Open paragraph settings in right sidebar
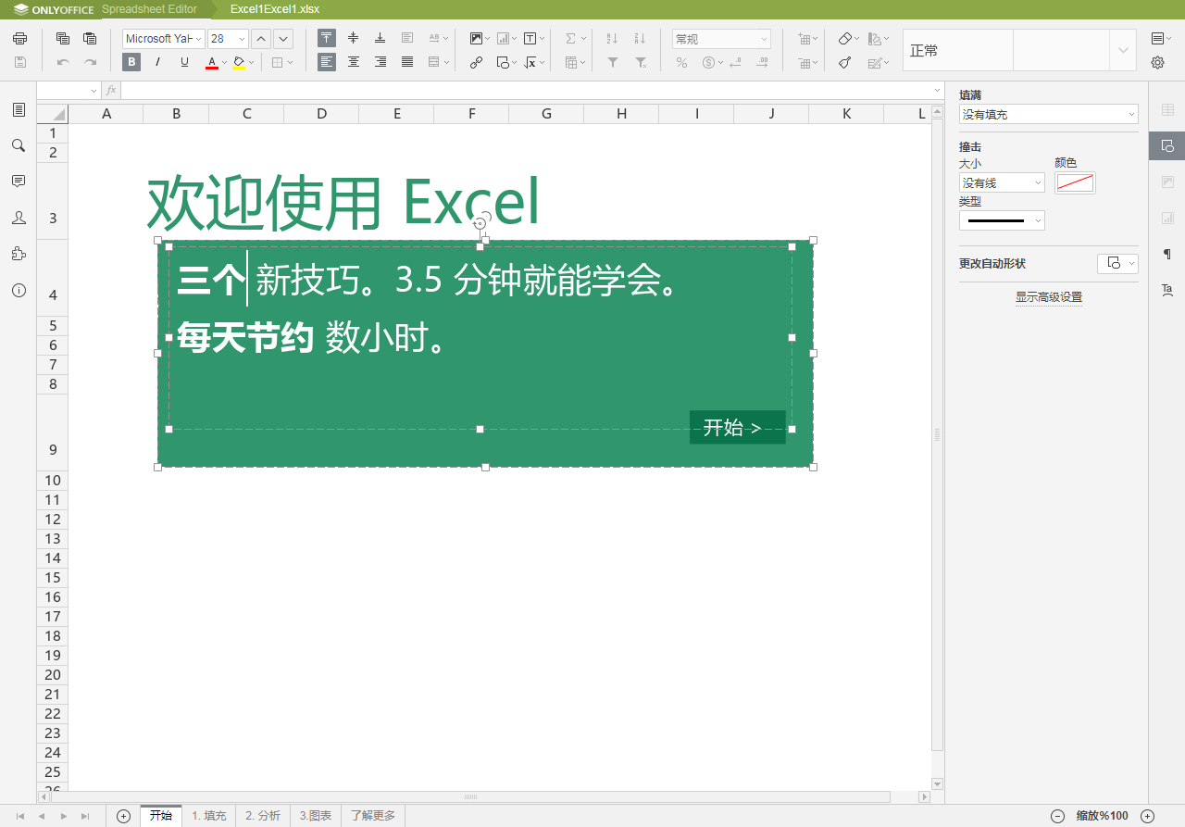1185x827 pixels. [x=1167, y=254]
